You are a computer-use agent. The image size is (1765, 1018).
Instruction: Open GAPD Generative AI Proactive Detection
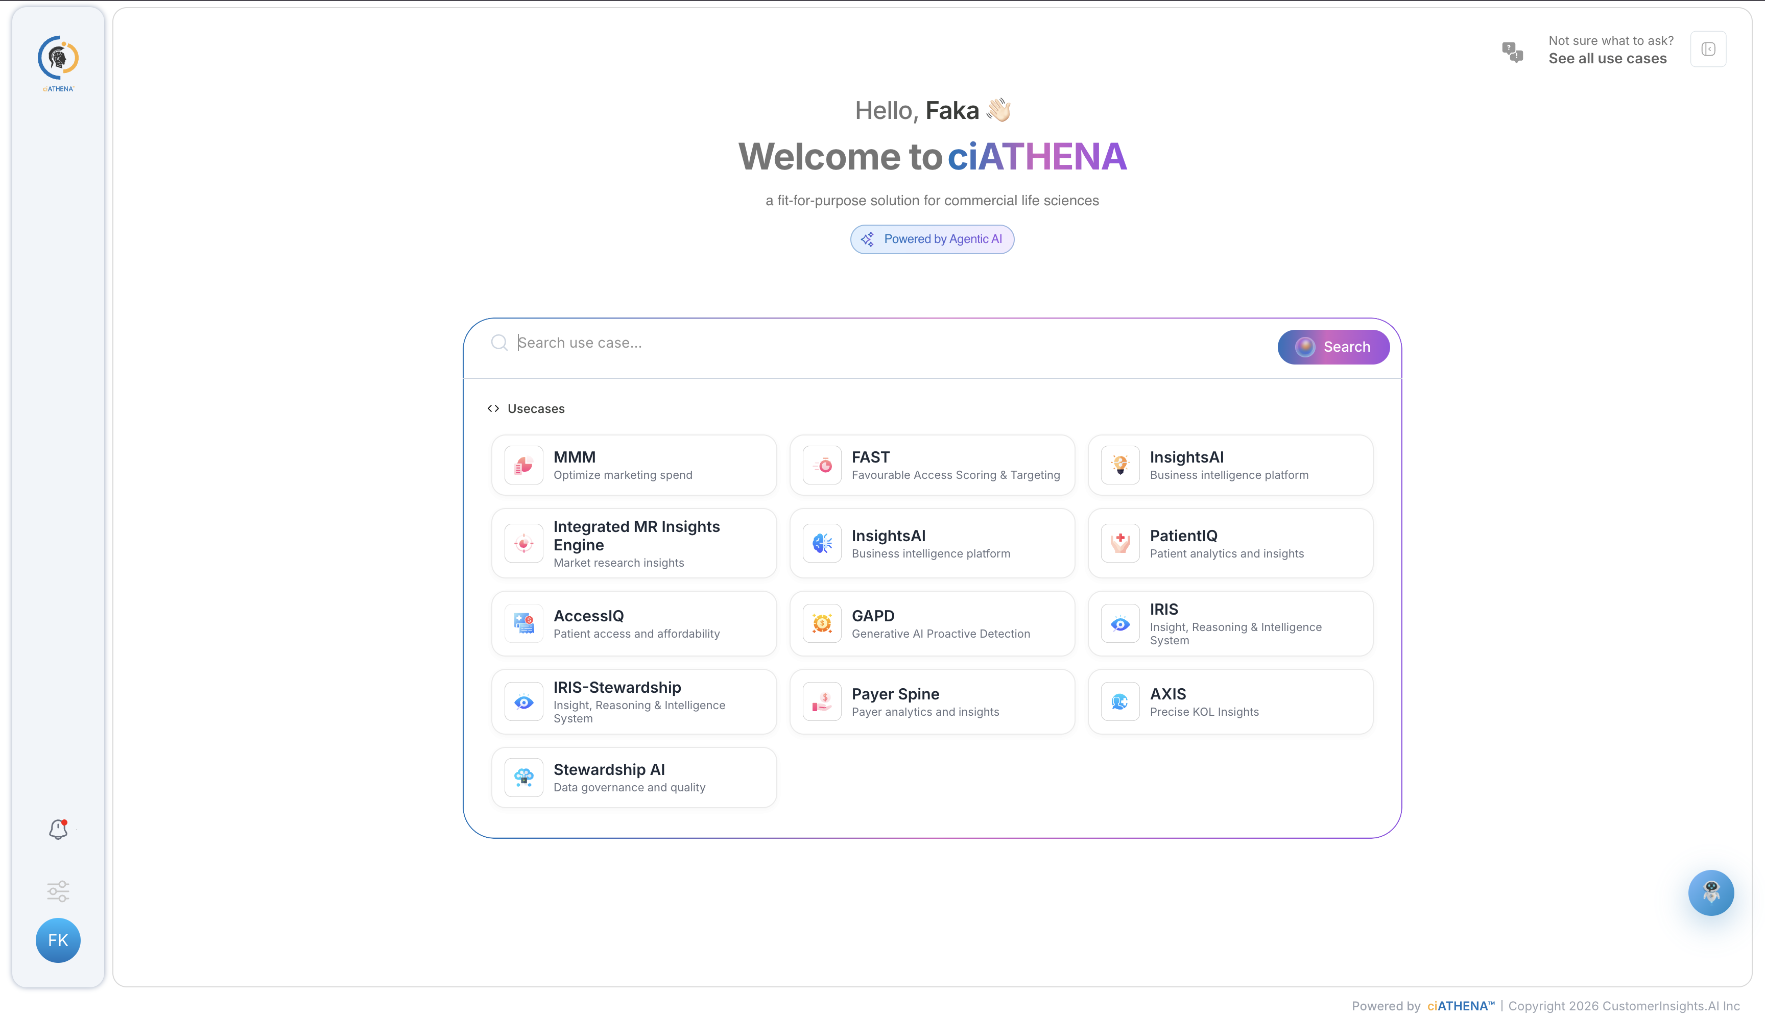932,624
